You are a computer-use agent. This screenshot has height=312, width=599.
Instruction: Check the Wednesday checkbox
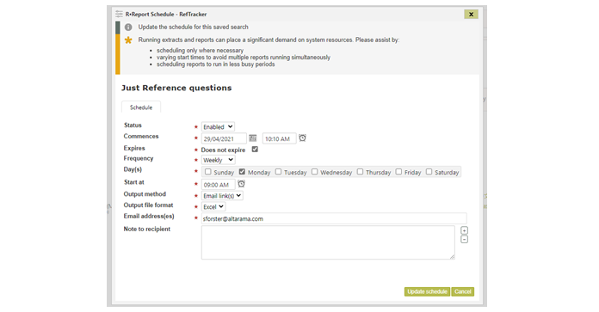pos(314,172)
